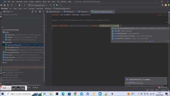Screen dimensions: 170x96
Task: Open Microsoft Edge from the taskbar
Action: (63, 94)
